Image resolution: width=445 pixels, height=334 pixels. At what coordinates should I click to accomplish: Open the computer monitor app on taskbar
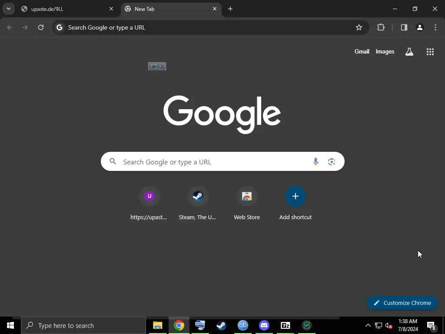(200, 325)
